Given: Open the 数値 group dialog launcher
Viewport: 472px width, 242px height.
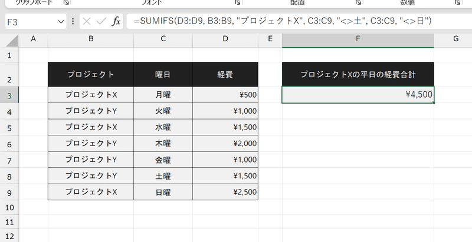Looking at the screenshot, I should (x=458, y=2).
